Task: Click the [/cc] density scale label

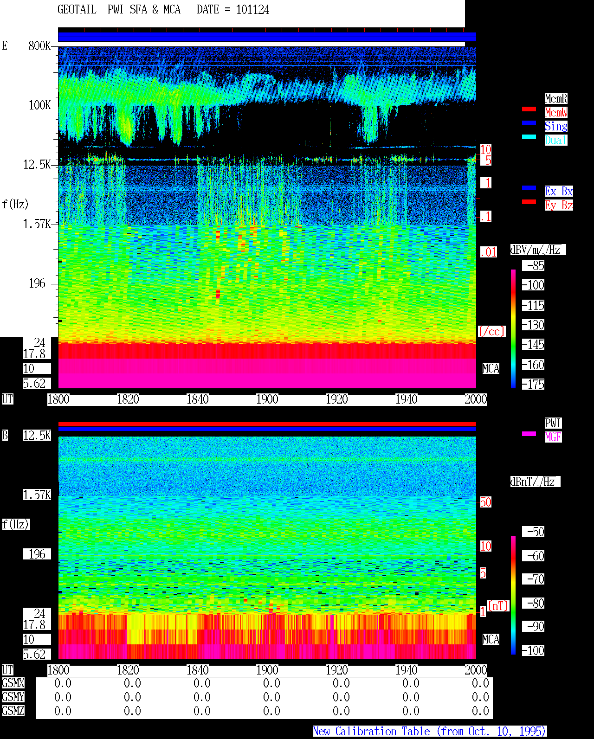Action: [491, 332]
